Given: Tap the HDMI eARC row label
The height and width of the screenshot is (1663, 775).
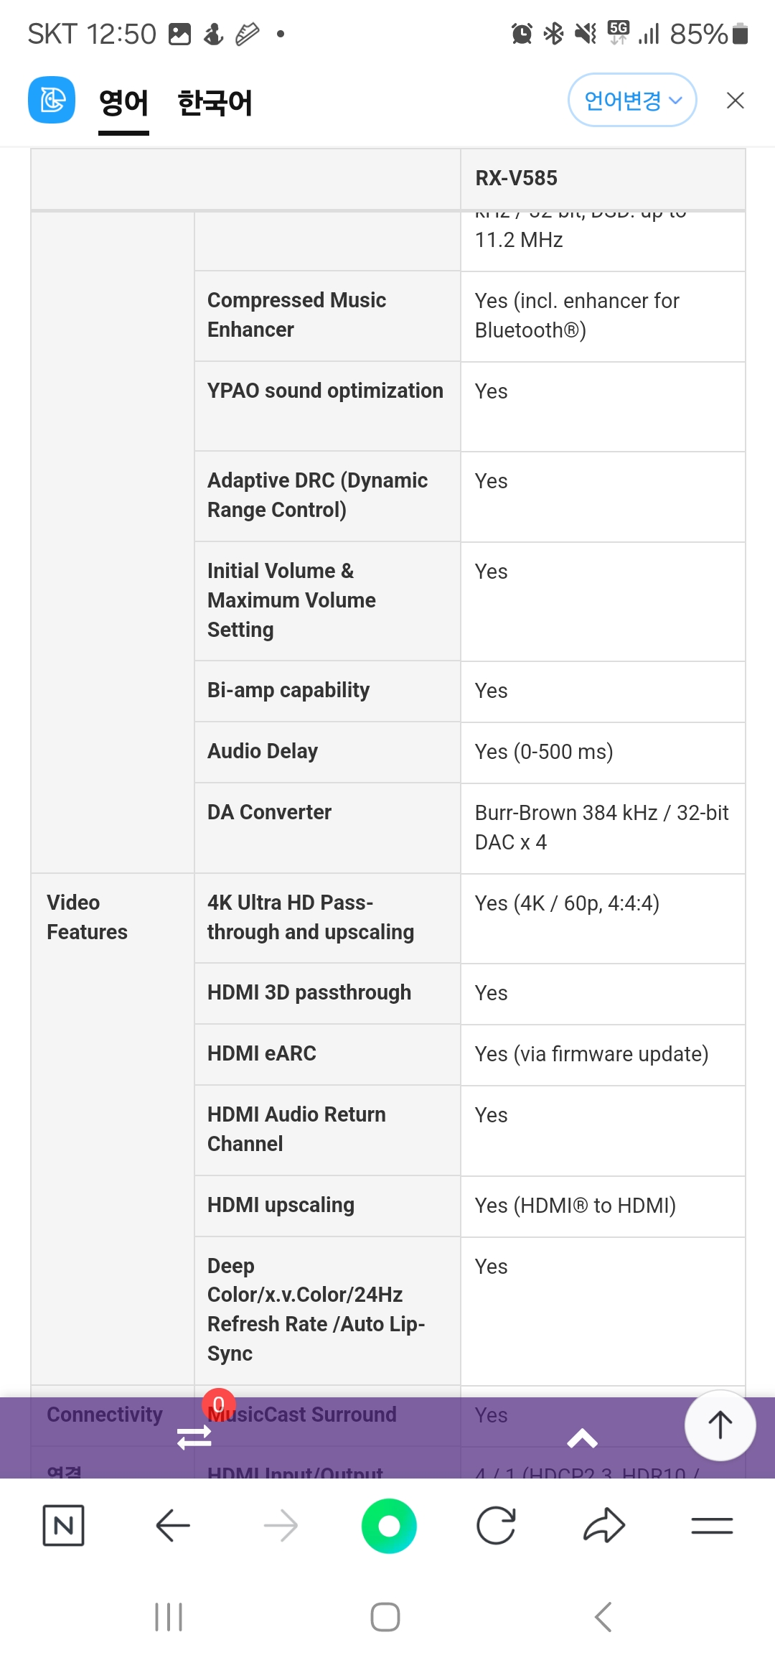Looking at the screenshot, I should click(x=262, y=1053).
